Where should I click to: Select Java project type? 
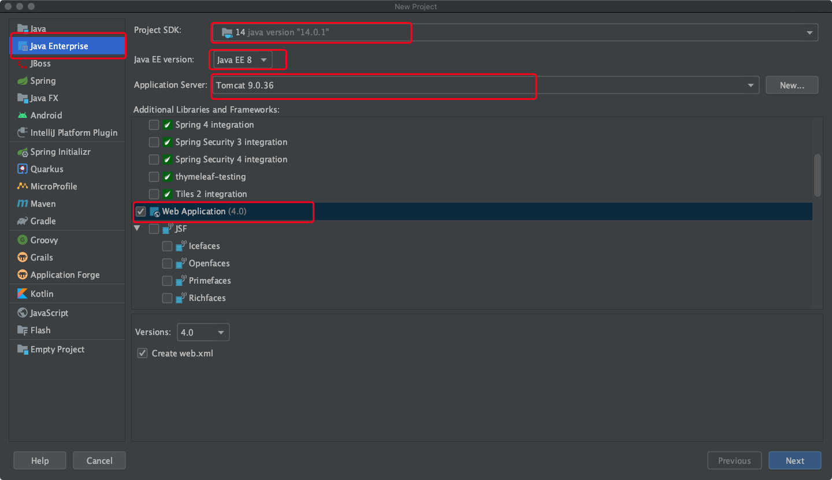pyautogui.click(x=68, y=29)
